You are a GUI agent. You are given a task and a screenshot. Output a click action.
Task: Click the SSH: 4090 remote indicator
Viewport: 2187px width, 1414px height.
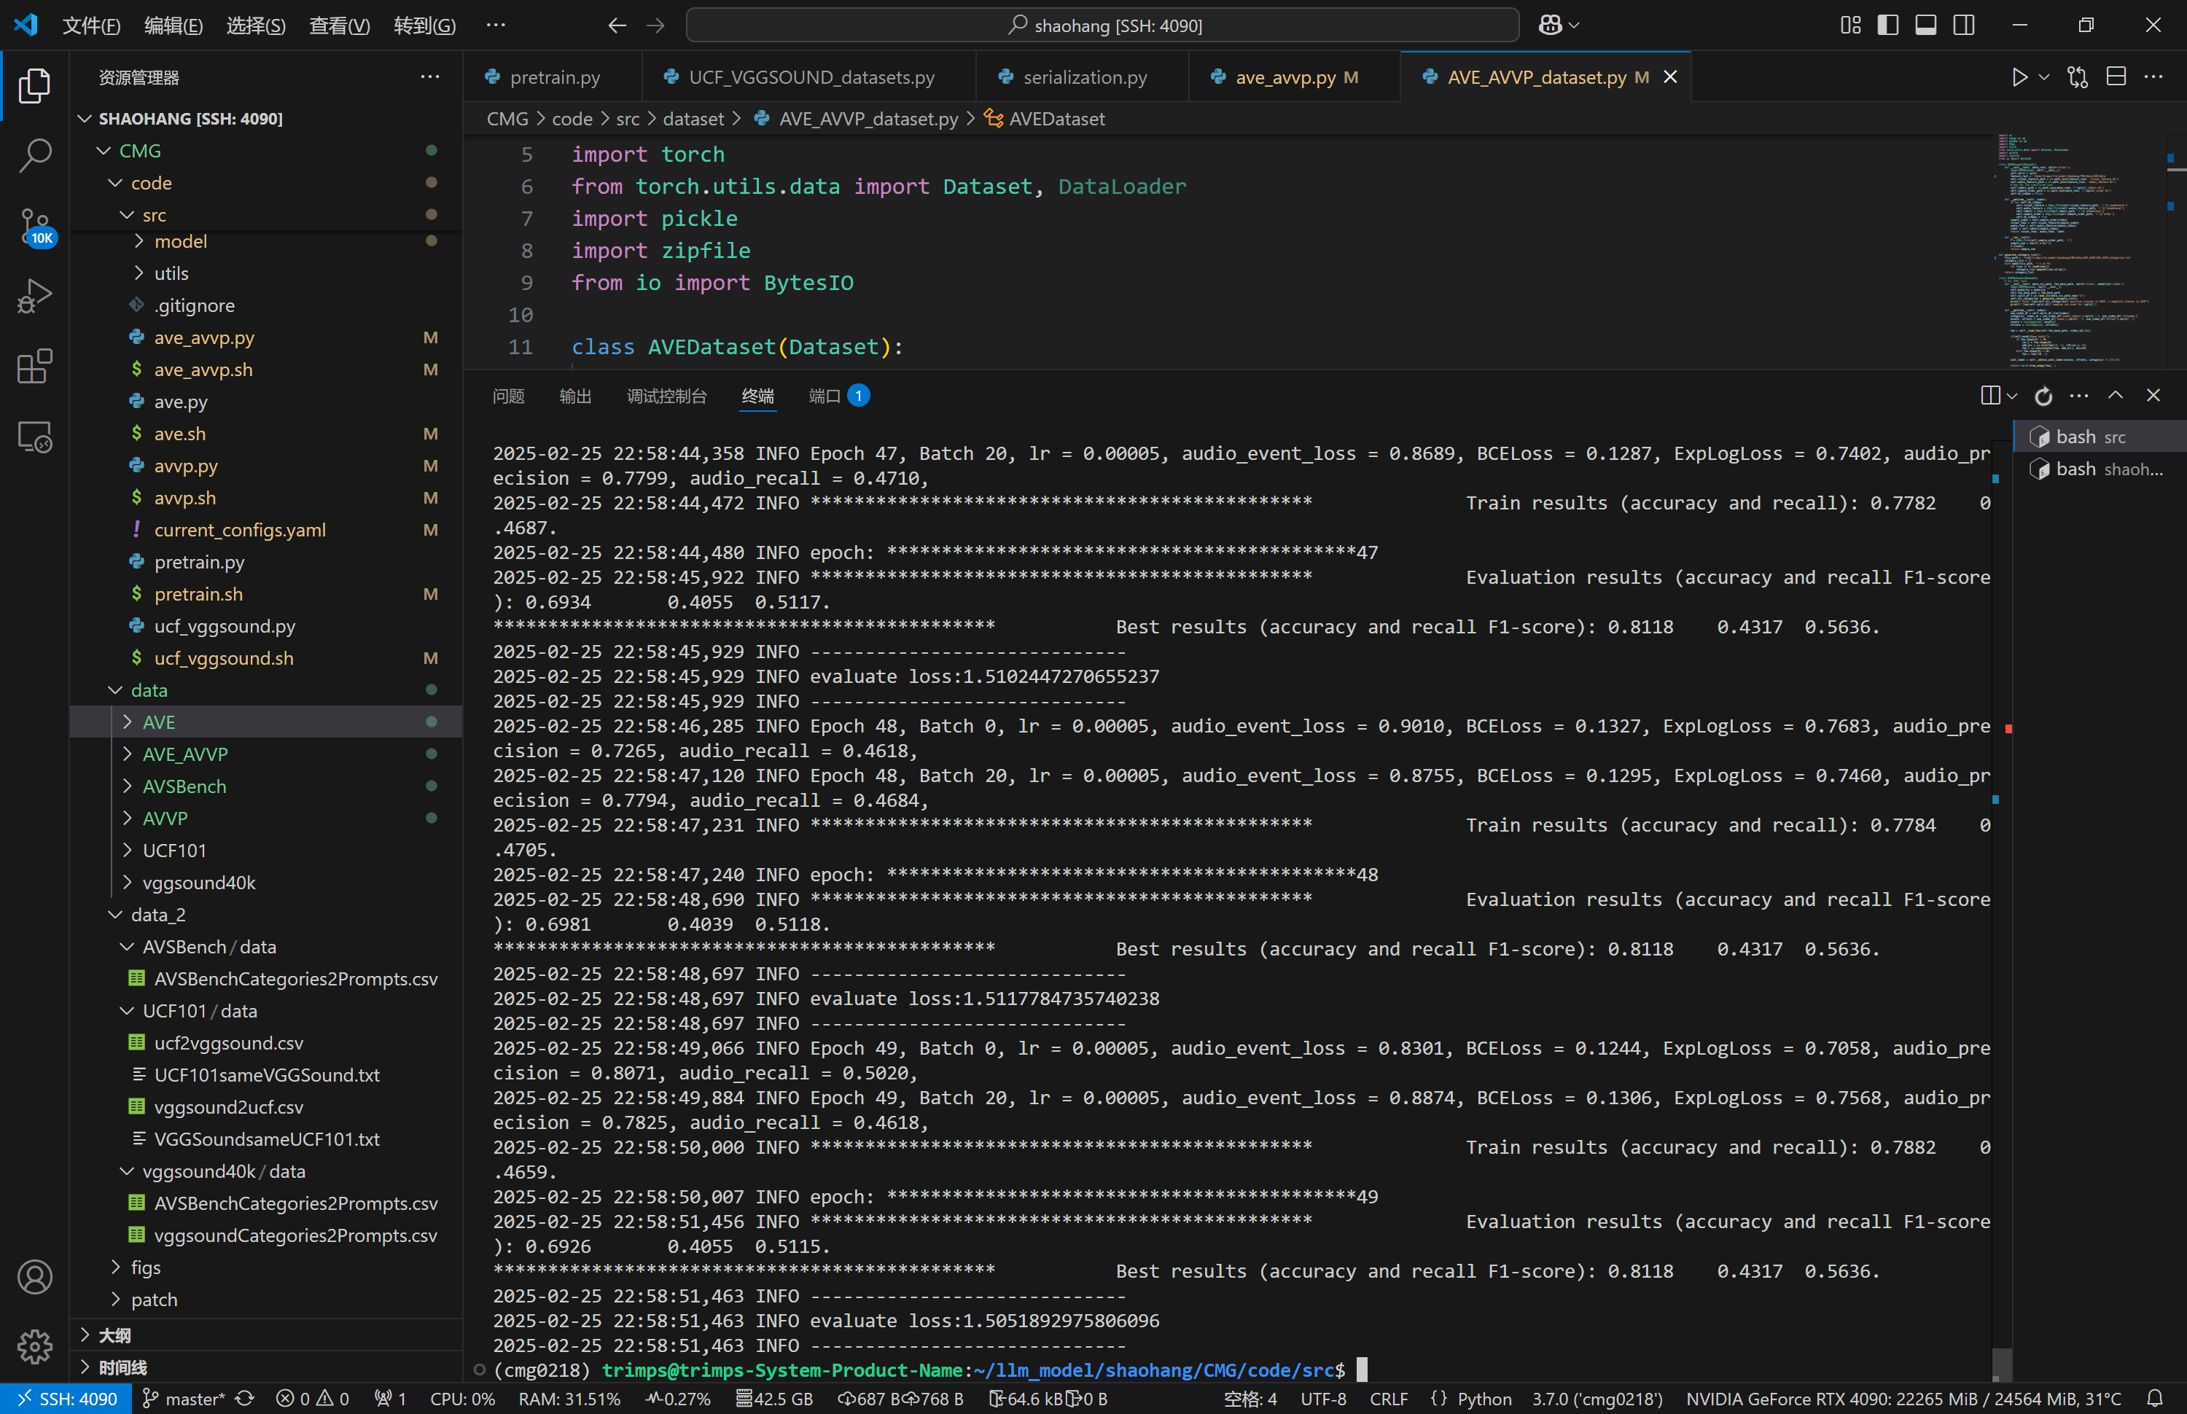tap(68, 1399)
